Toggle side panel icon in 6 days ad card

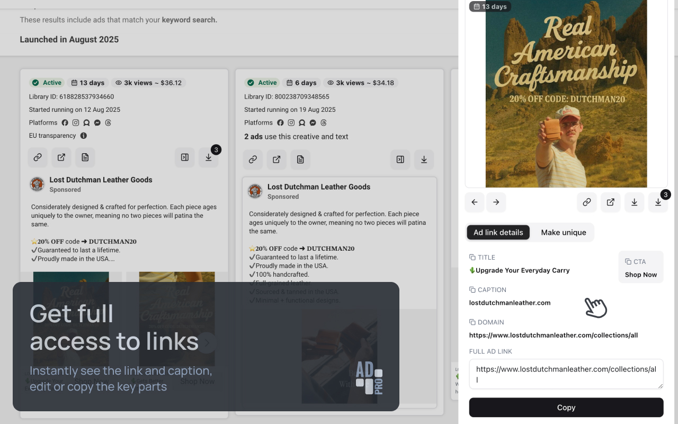400,160
